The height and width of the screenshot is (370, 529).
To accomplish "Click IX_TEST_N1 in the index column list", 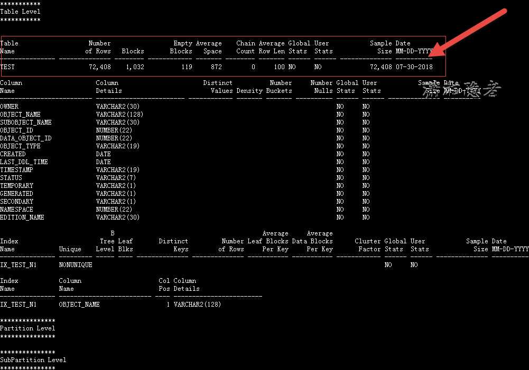I will coord(18,305).
